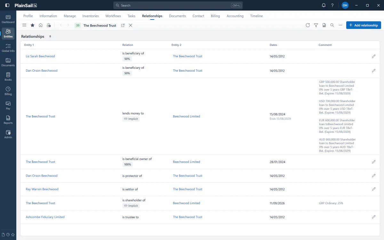
Task: Click the recent history clock icon at the sidebar bottom
Action: [8, 235]
